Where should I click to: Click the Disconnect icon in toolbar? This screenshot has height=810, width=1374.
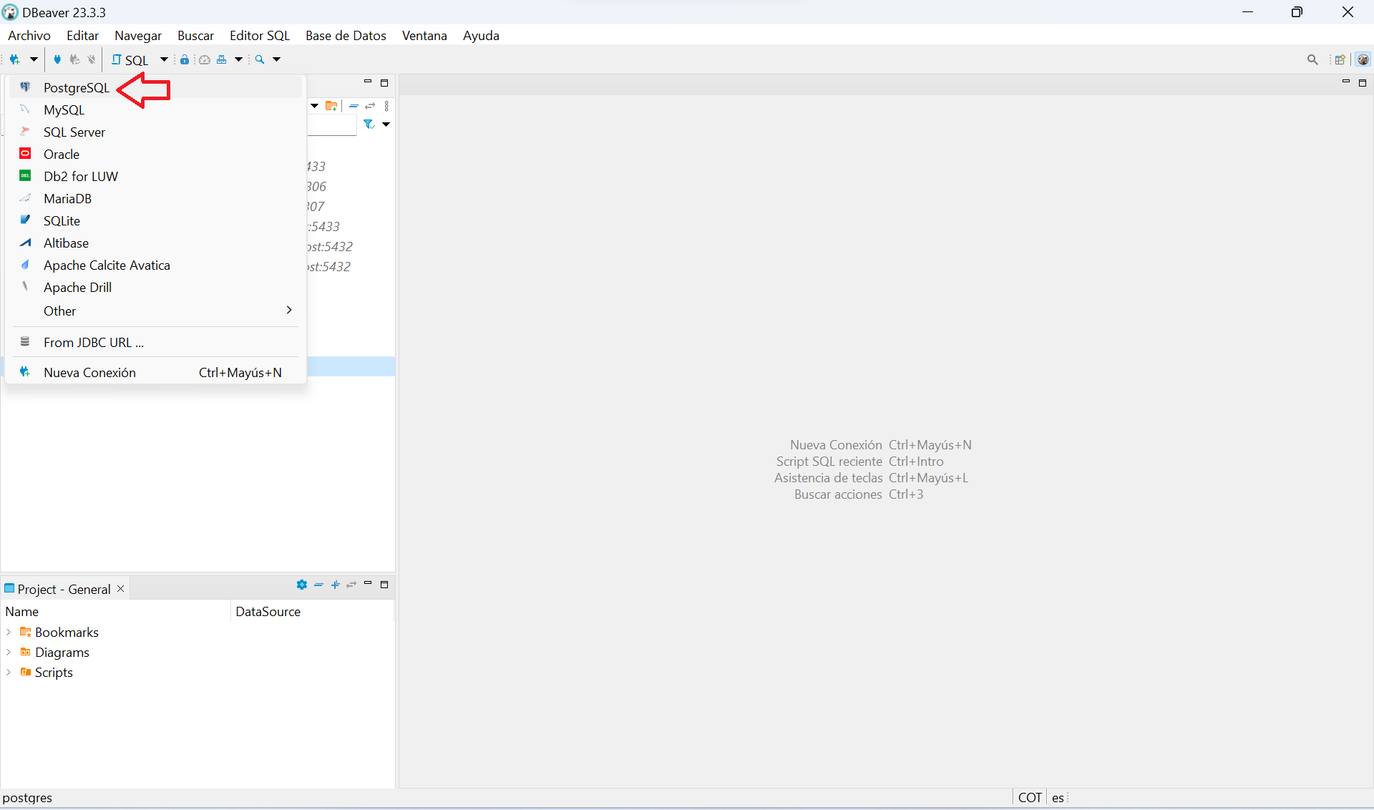click(x=91, y=59)
